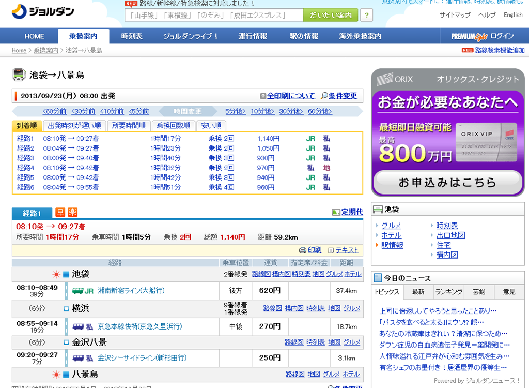The width and height of the screenshot is (529, 388).
Task: Open 運行情報 in the navigation bar
Action: pyautogui.click(x=253, y=36)
